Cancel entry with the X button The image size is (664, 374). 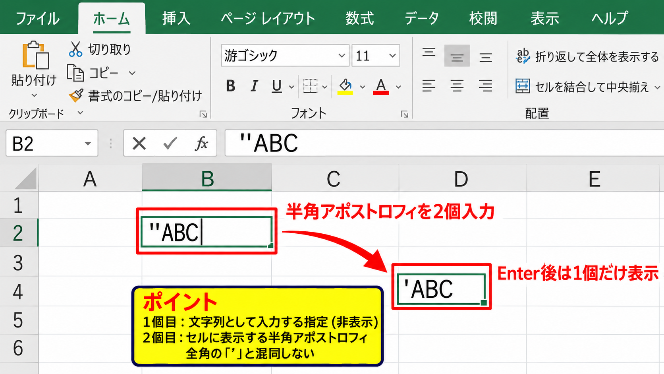(139, 143)
